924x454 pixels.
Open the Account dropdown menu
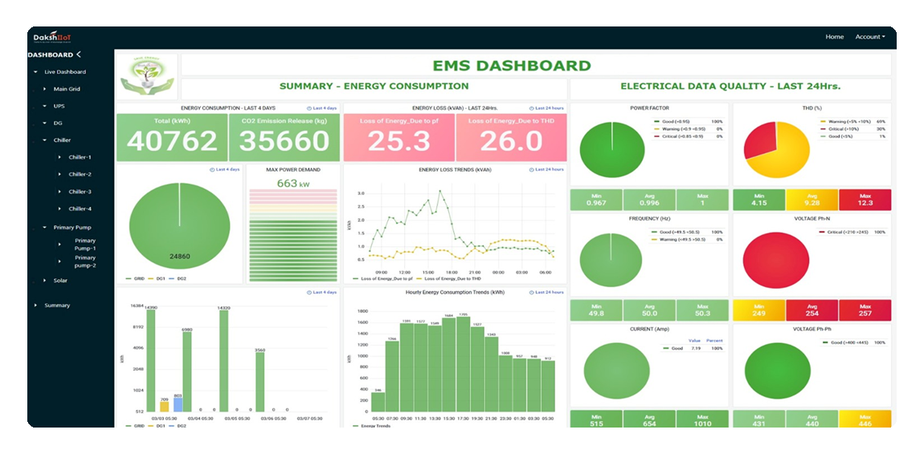click(x=869, y=37)
